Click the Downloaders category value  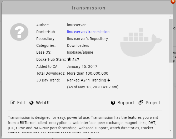click(78, 45)
